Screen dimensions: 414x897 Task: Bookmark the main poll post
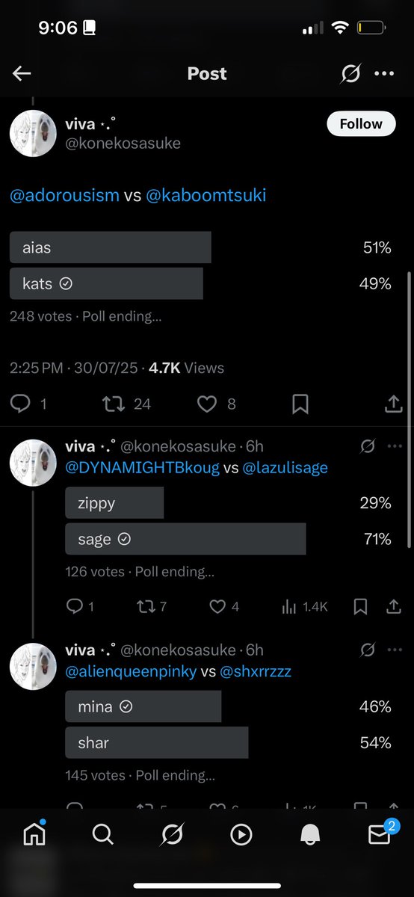[300, 404]
